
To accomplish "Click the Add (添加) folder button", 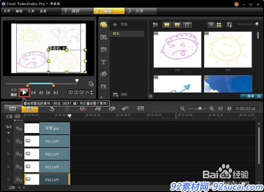I will click(120, 24).
